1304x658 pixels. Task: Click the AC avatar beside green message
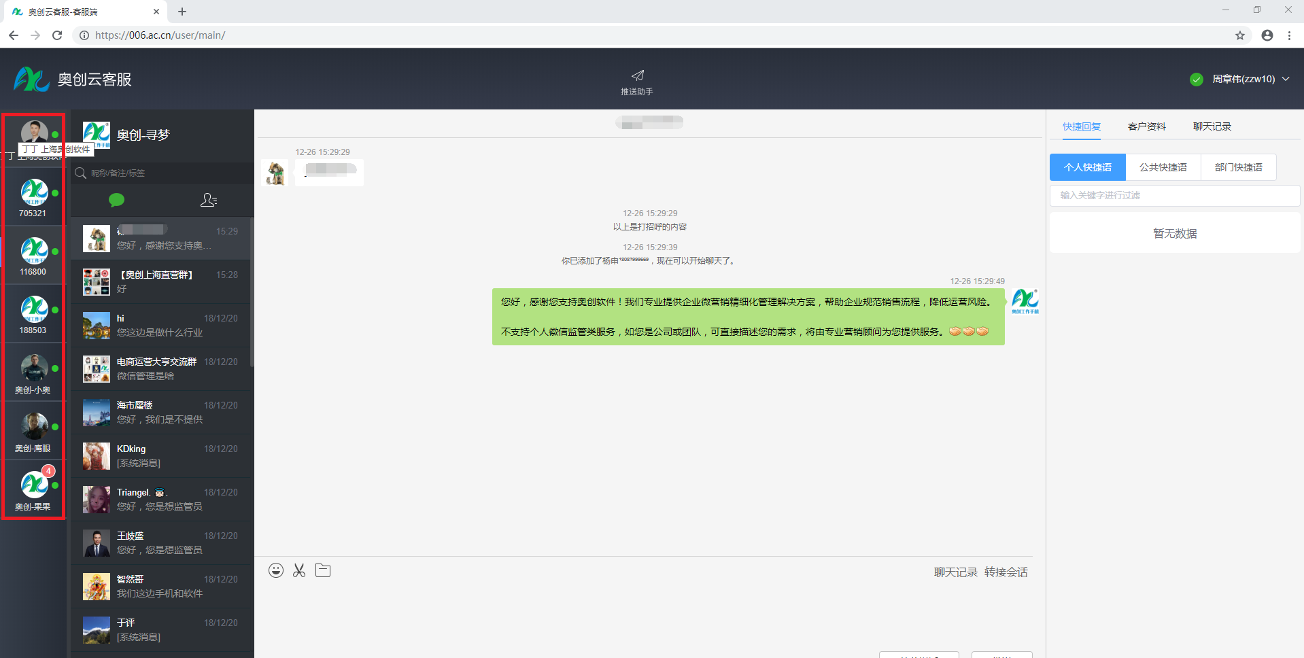(1025, 302)
